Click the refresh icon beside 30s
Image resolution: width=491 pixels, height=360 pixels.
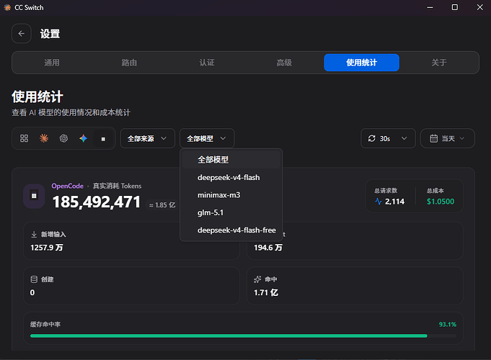372,138
